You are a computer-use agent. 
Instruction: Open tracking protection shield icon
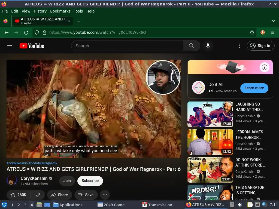coord(37,32)
